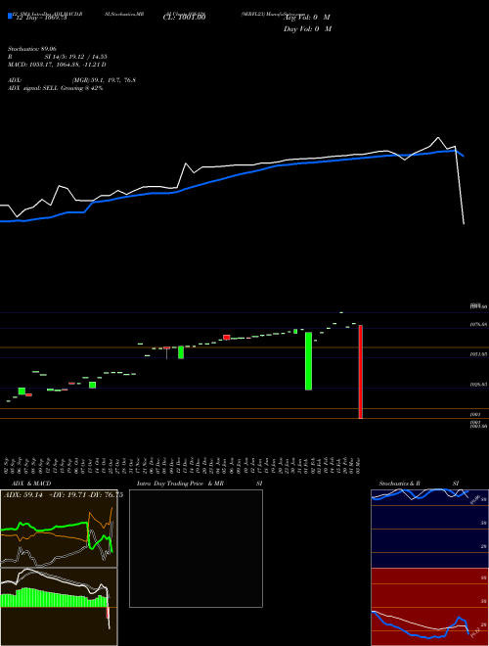Click the green candle in mid-December
The image size is (489, 646).
coord(181,352)
